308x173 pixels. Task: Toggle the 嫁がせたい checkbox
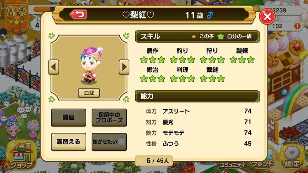pyautogui.click(x=121, y=141)
